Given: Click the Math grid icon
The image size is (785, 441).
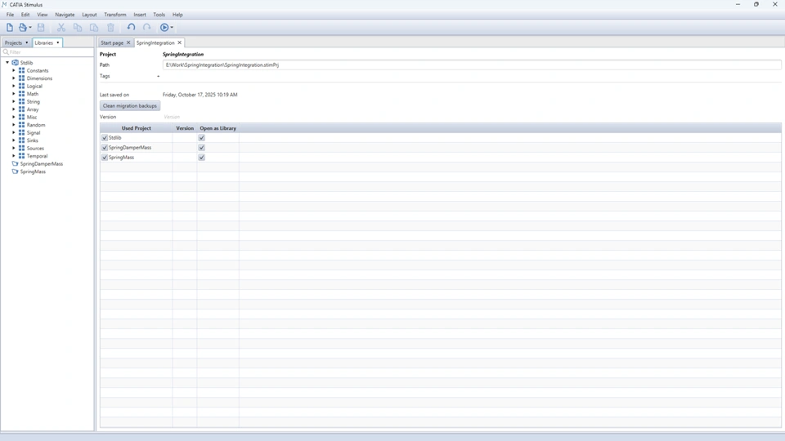Looking at the screenshot, I should click(21, 93).
